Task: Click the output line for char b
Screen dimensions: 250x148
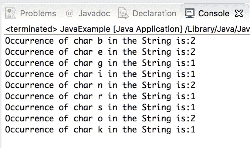Action: click(x=100, y=41)
